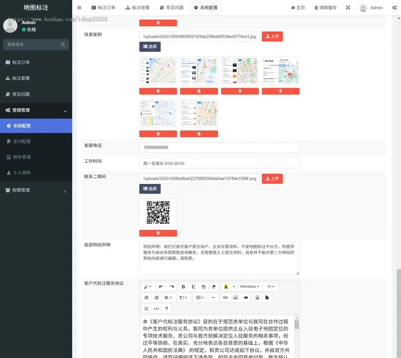Image resolution: width=401 pixels, height=358 pixels.
Task: Open 附件管理 in sidebar
Action: coord(36,157)
